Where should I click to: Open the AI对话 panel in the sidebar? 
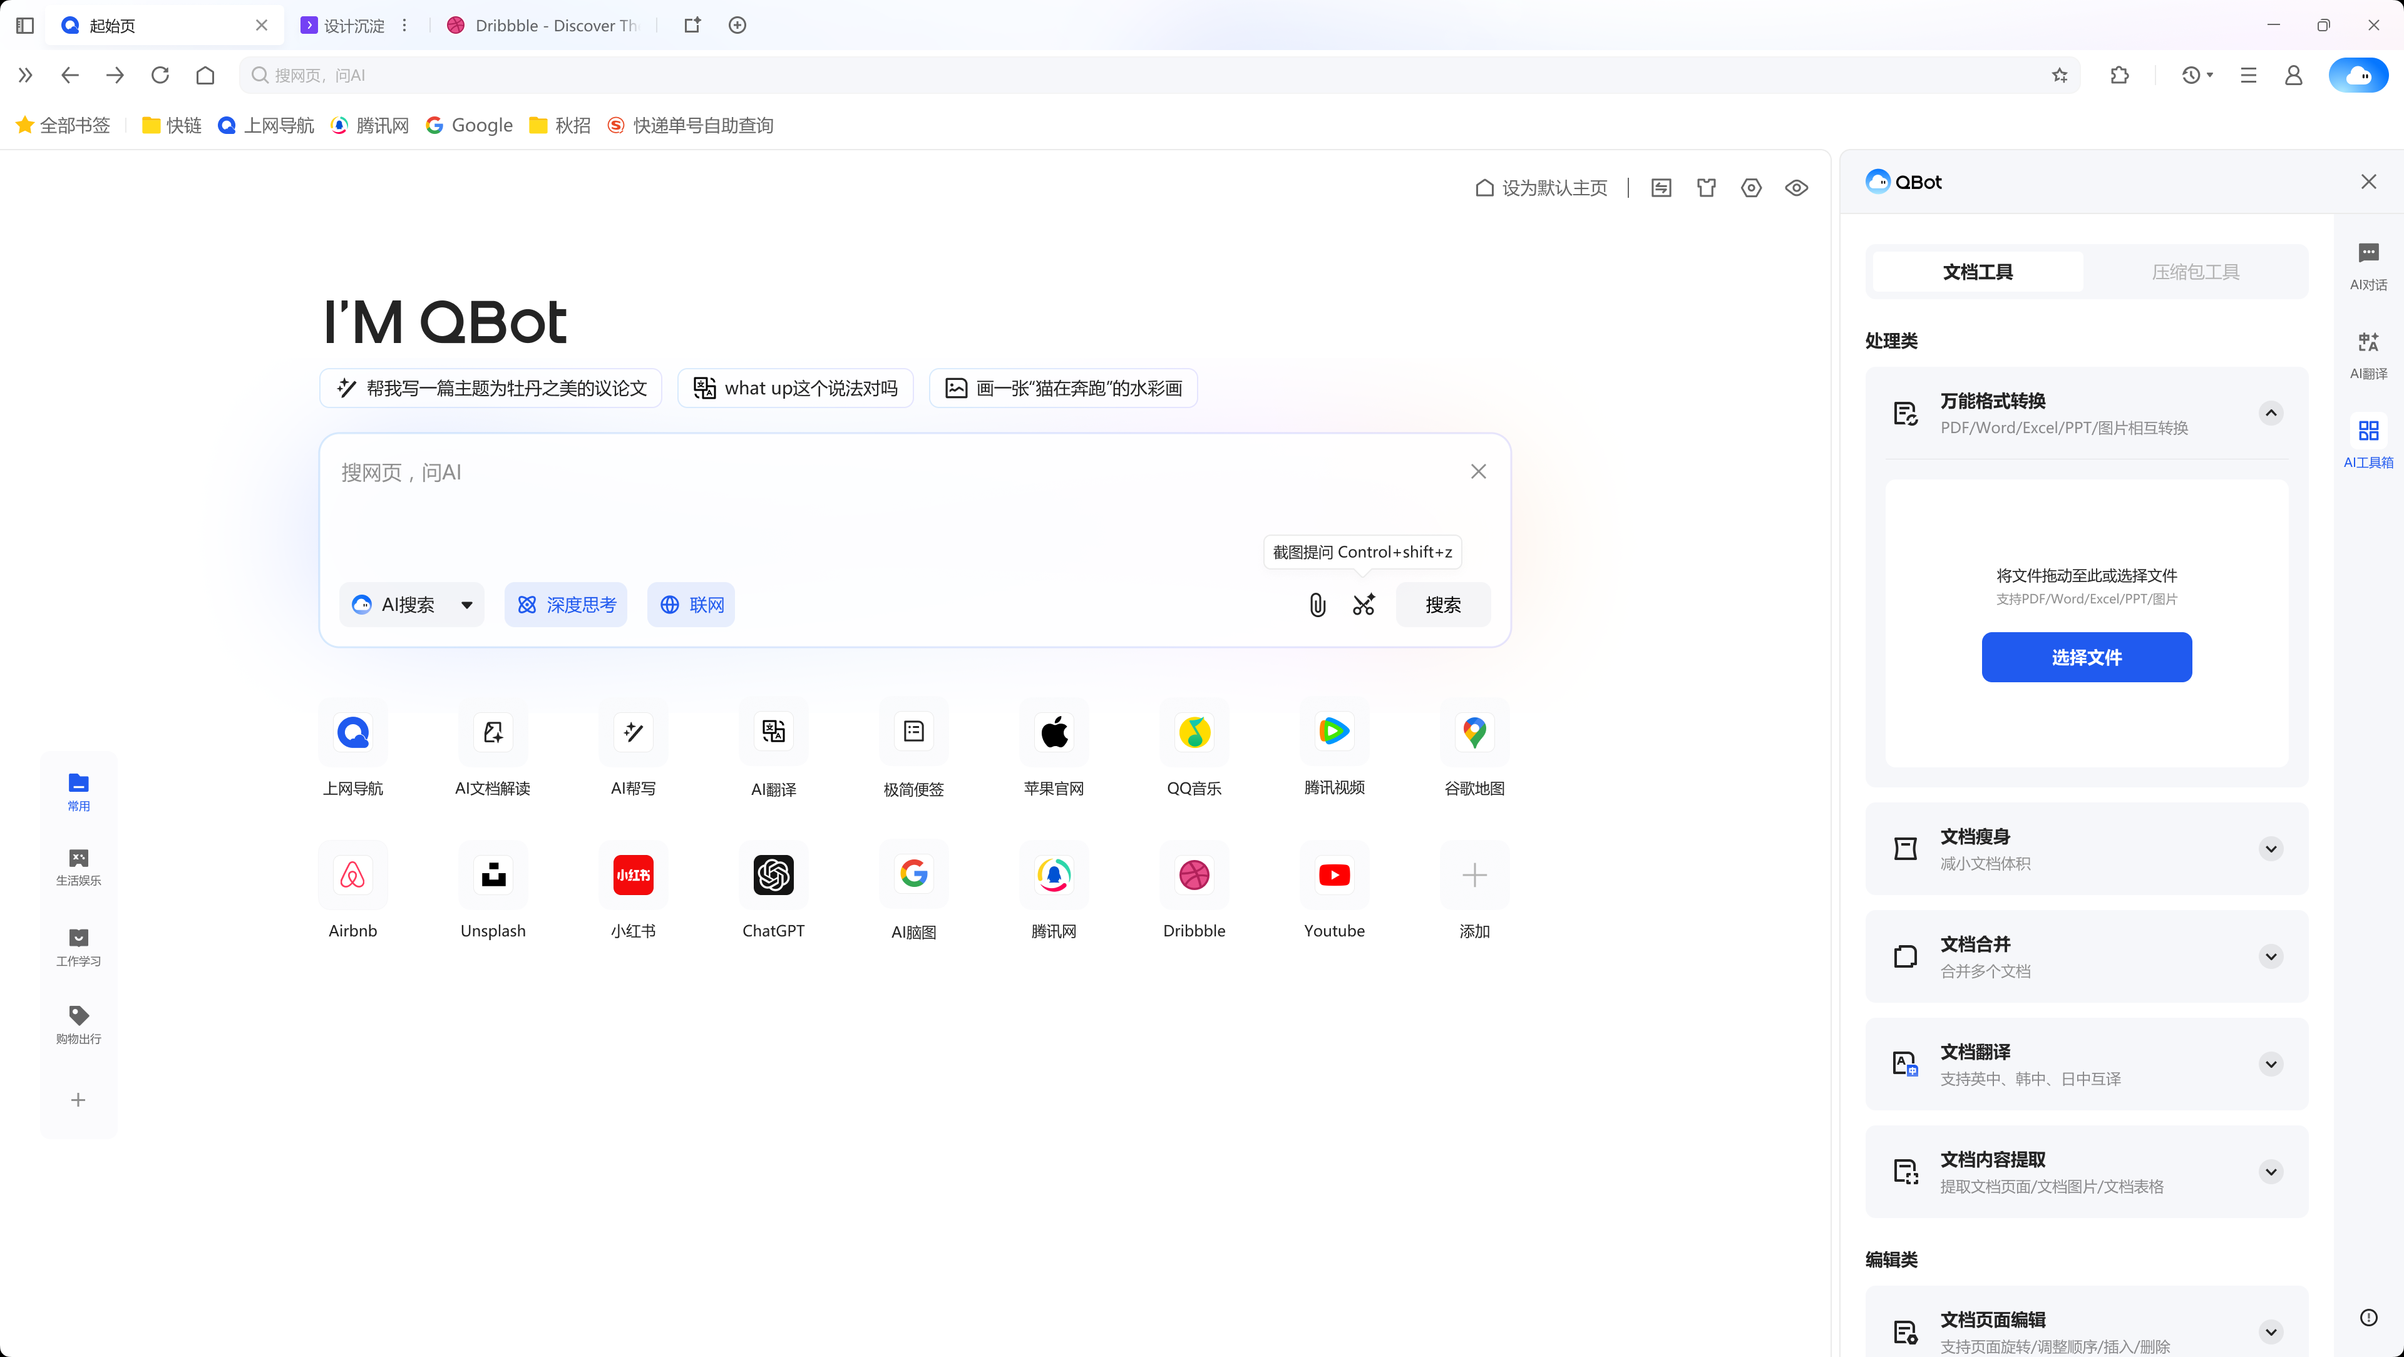coord(2368,265)
